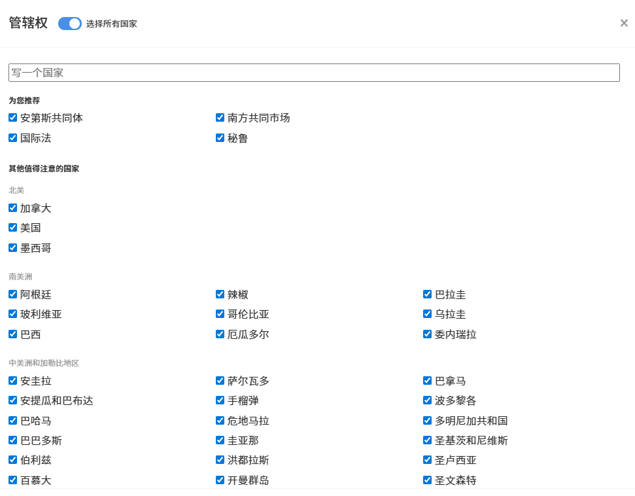Click the 写一个国家 search field

click(x=314, y=73)
